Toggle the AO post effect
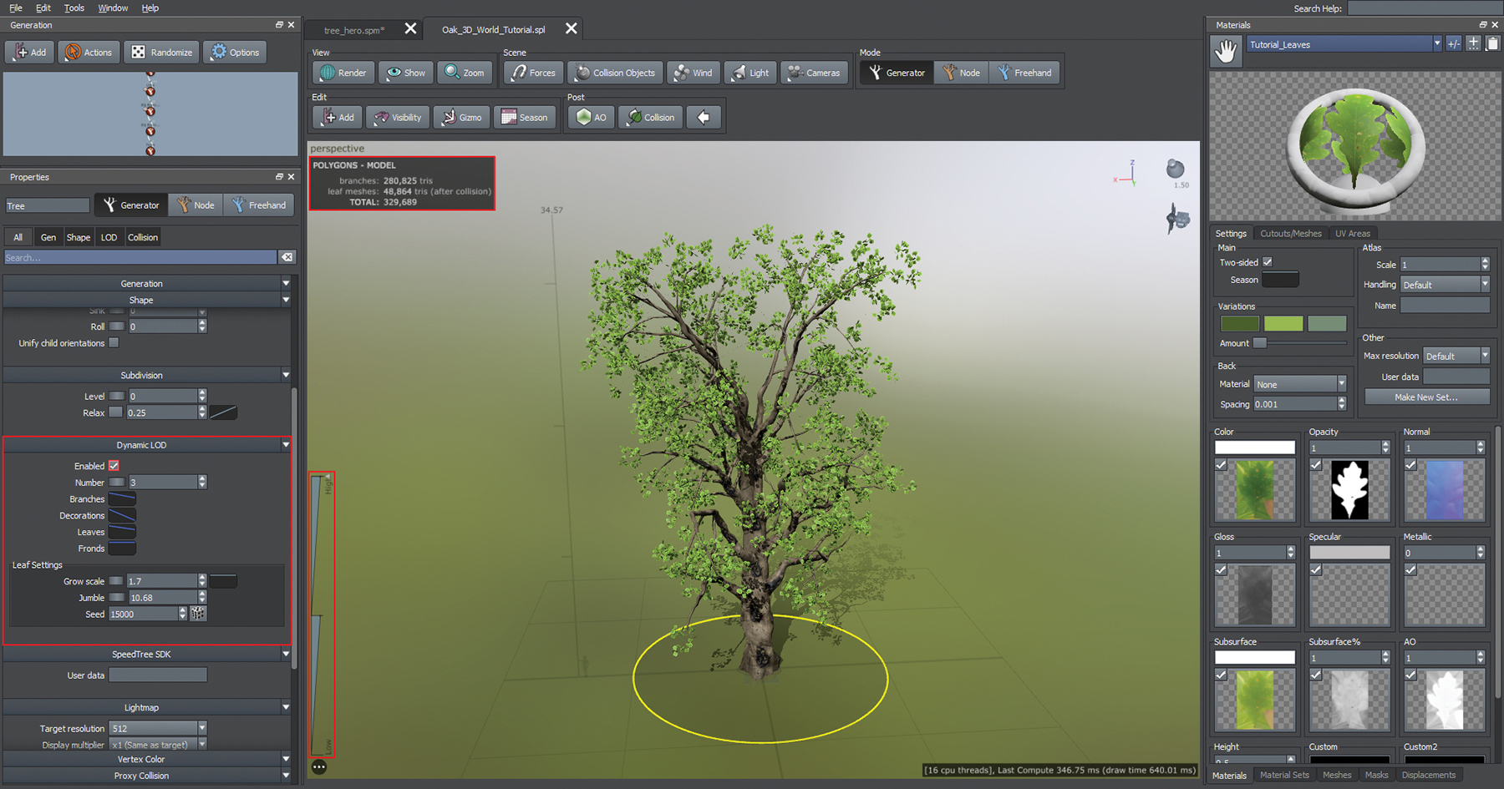 pos(591,117)
